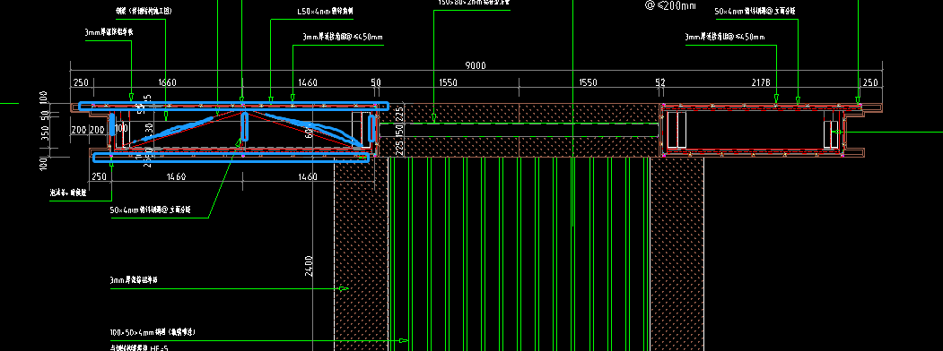
Task: Click the 50 dimension beside 1460
Action: point(376,82)
